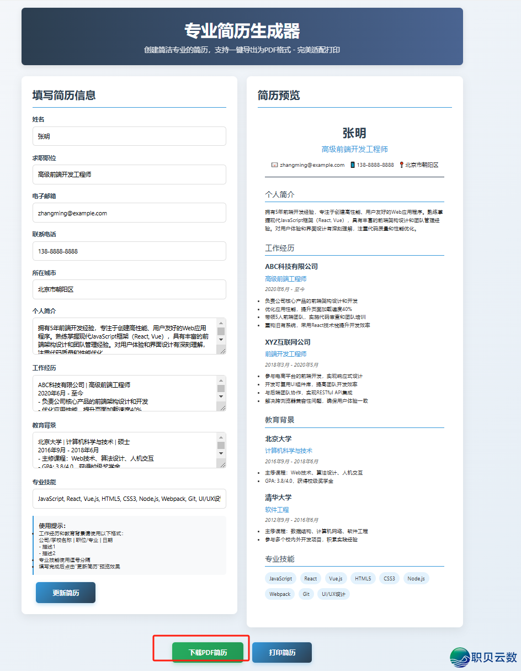Click resize grip of 工作经历 textarea
Viewport: 521px width, 671px height.
click(222, 407)
